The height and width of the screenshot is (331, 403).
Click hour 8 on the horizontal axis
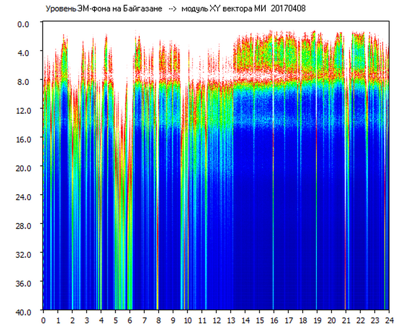pyautogui.click(x=158, y=320)
